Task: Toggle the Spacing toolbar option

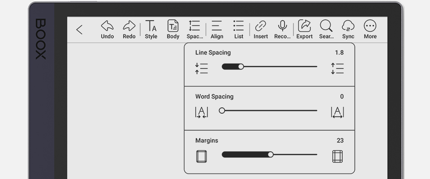Action: 195,30
